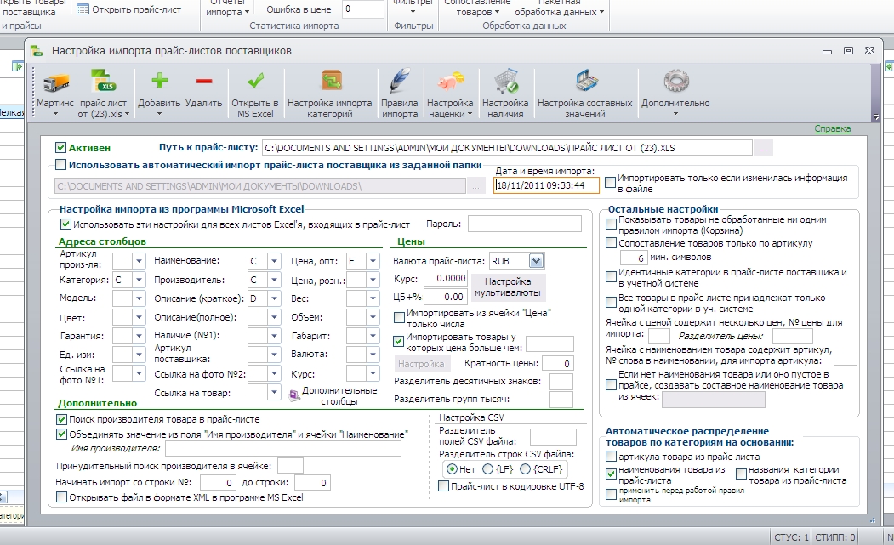The height and width of the screenshot is (545, 894).
Task: Toggle the Активен checkbox
Action: [x=61, y=148]
